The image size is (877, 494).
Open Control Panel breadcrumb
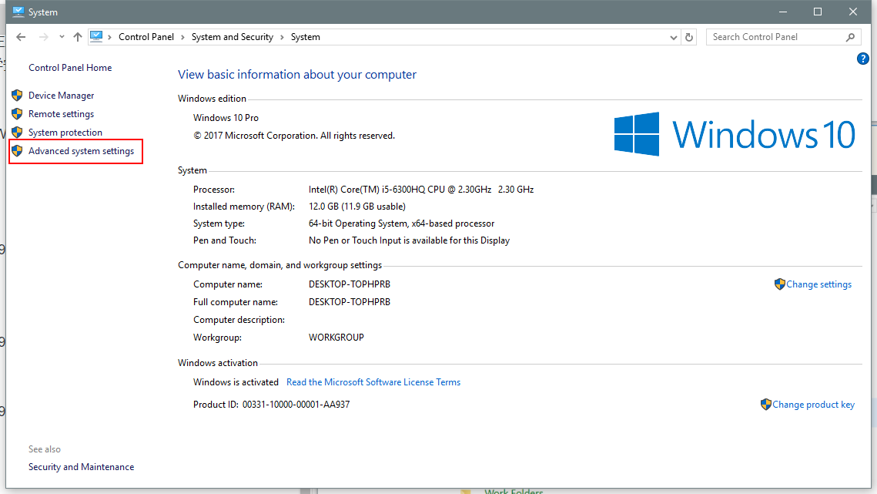pos(146,37)
